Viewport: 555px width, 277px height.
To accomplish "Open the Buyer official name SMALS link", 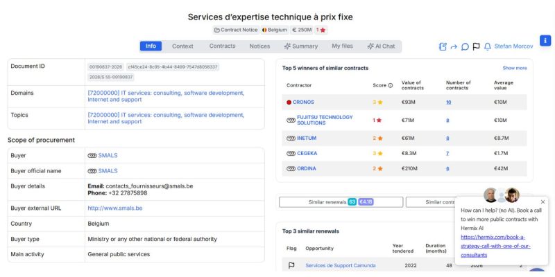I will pyautogui.click(x=108, y=171).
